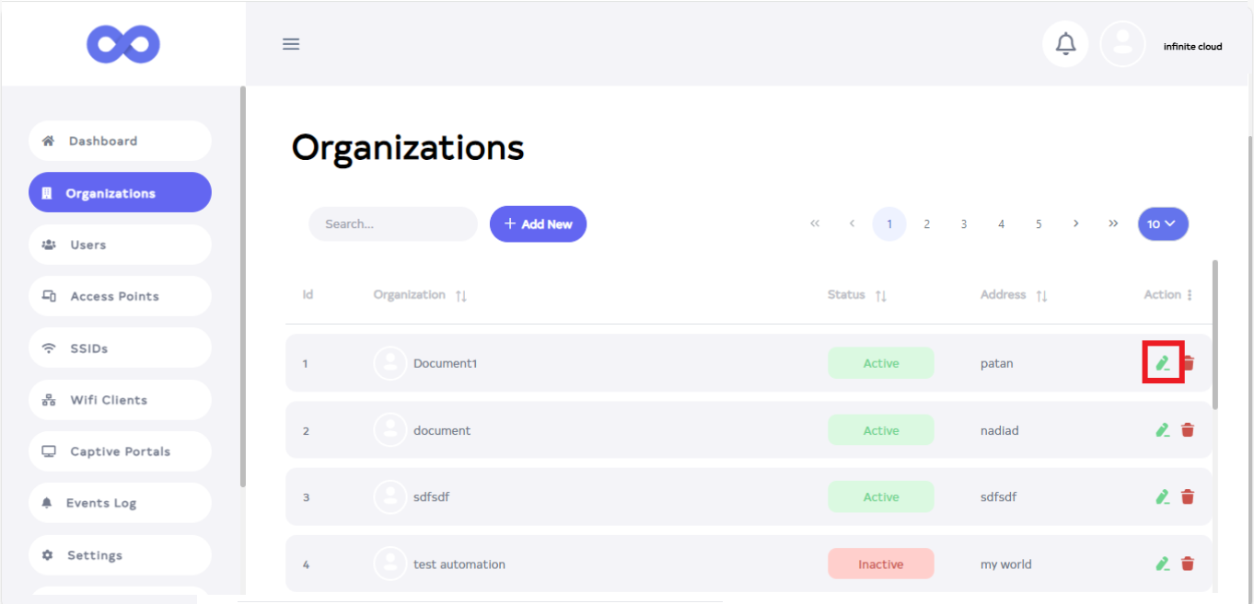The height and width of the screenshot is (604, 1254).
Task: Edit the sdfsdf organization
Action: coord(1163,497)
